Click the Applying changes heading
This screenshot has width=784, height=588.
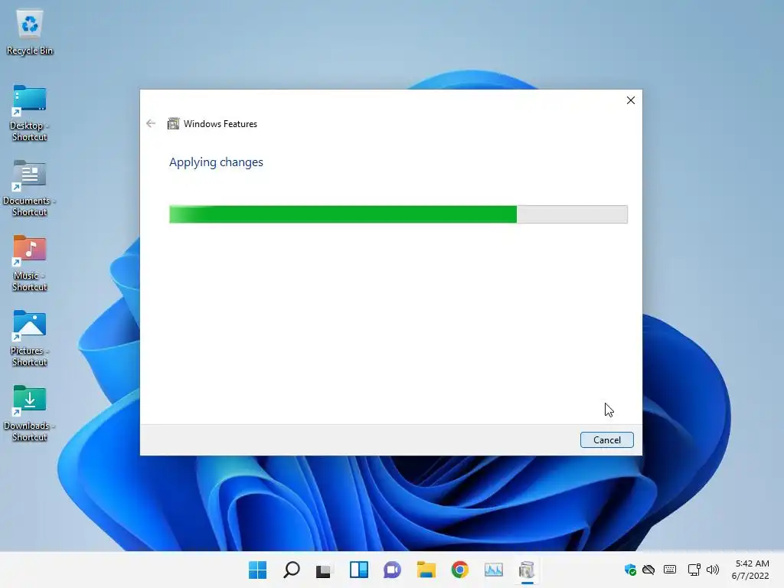click(216, 162)
